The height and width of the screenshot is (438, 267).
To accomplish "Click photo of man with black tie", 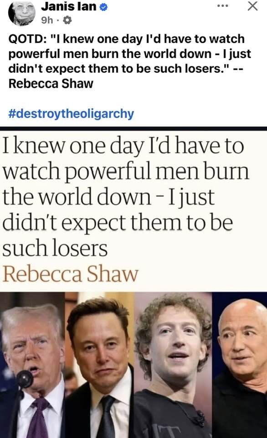I will [x=99, y=365].
